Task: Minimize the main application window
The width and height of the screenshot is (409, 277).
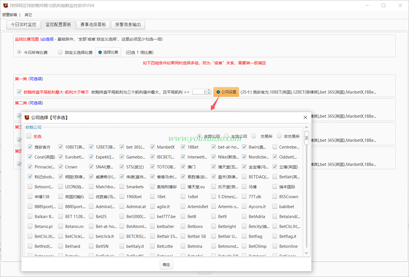Action: point(367,5)
